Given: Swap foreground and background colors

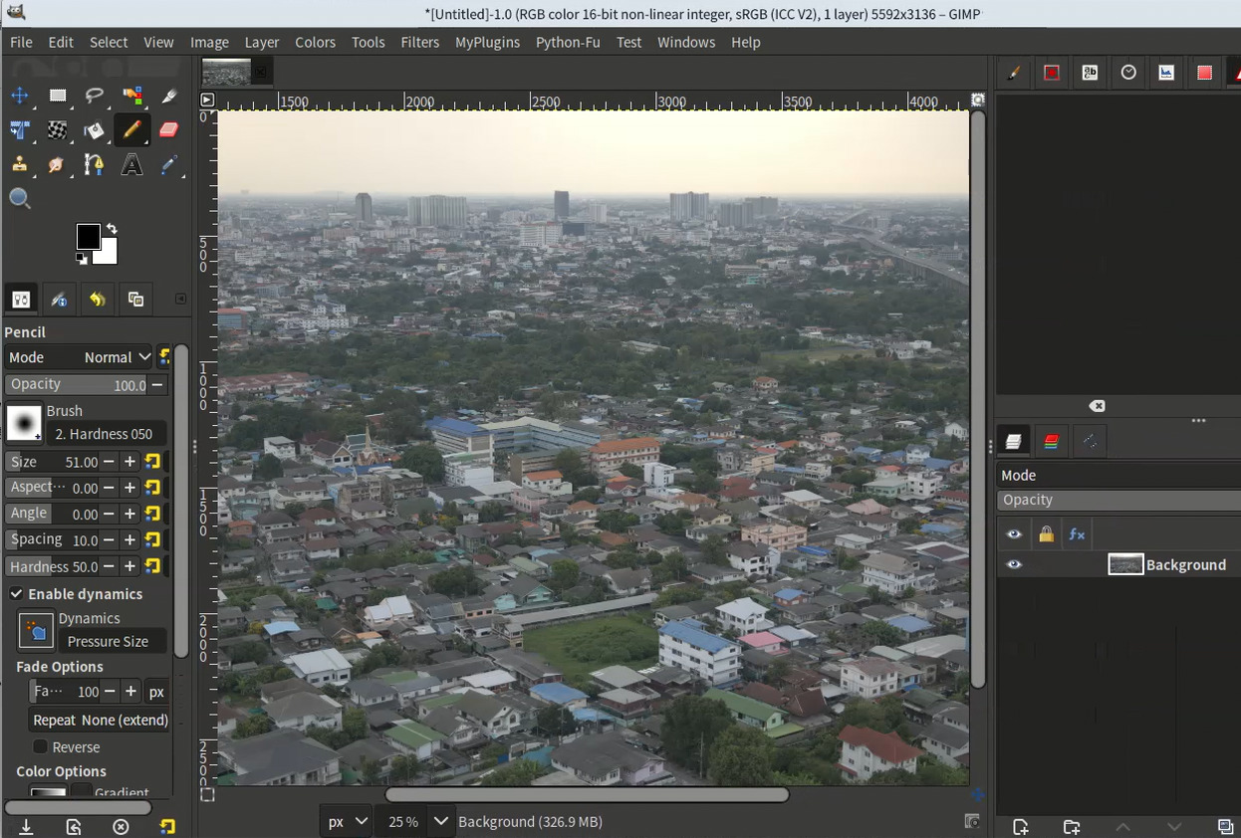Looking at the screenshot, I should tap(112, 229).
